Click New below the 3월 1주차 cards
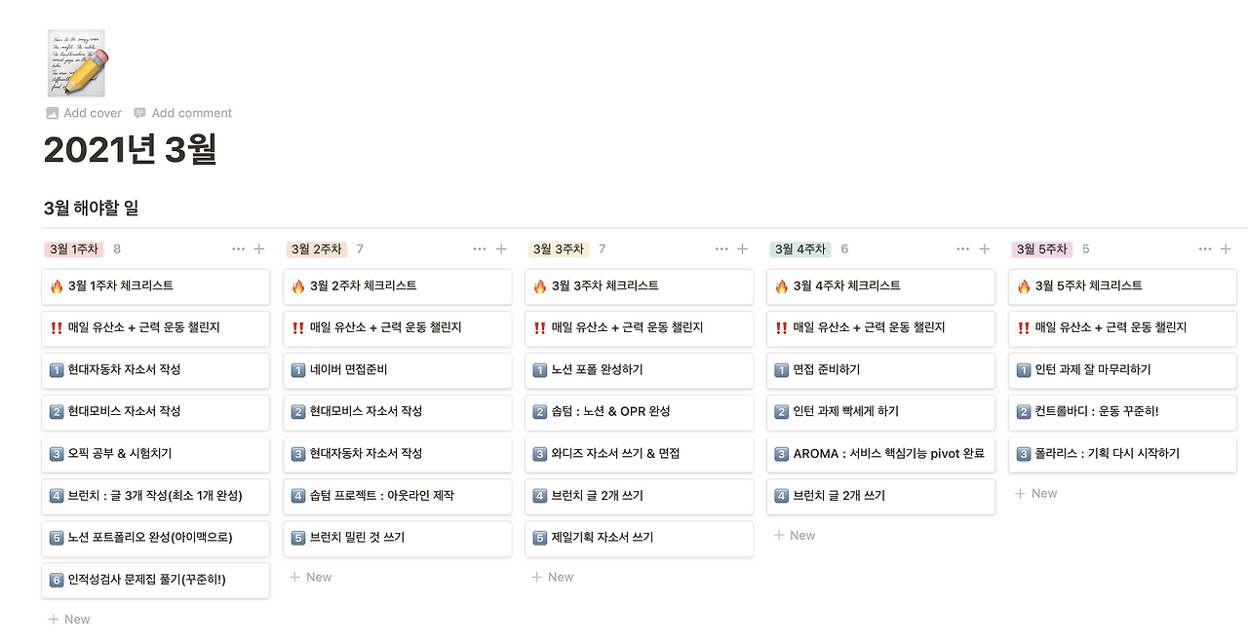Image resolution: width=1248 pixels, height=643 pixels. [68, 620]
